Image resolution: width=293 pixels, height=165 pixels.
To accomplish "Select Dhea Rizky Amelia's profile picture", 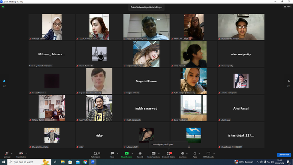I will [52, 135].
